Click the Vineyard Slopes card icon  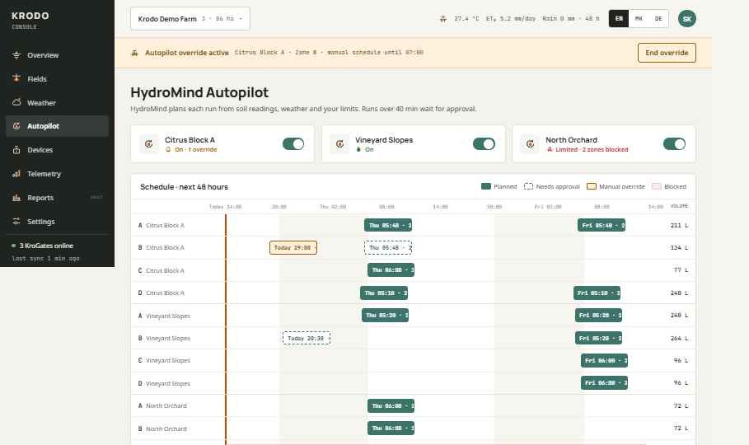pos(339,144)
